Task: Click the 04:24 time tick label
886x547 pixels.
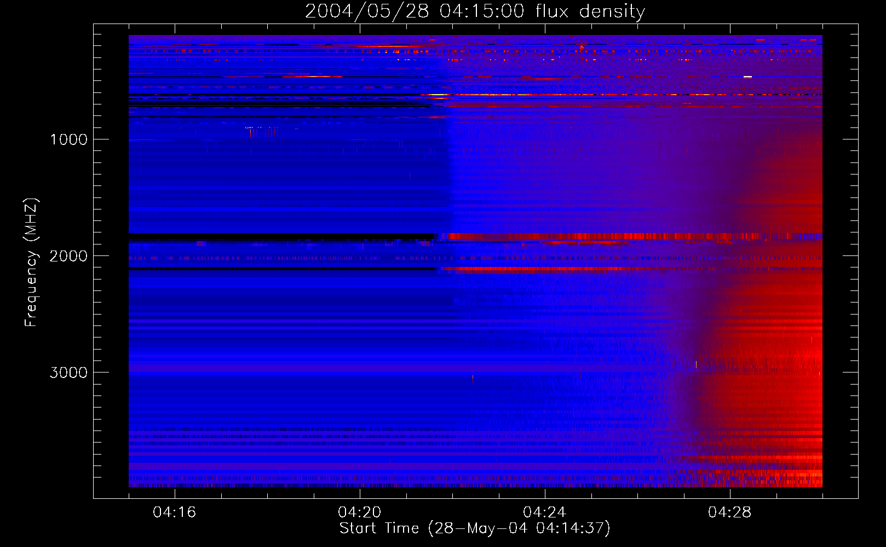Action: click(545, 512)
